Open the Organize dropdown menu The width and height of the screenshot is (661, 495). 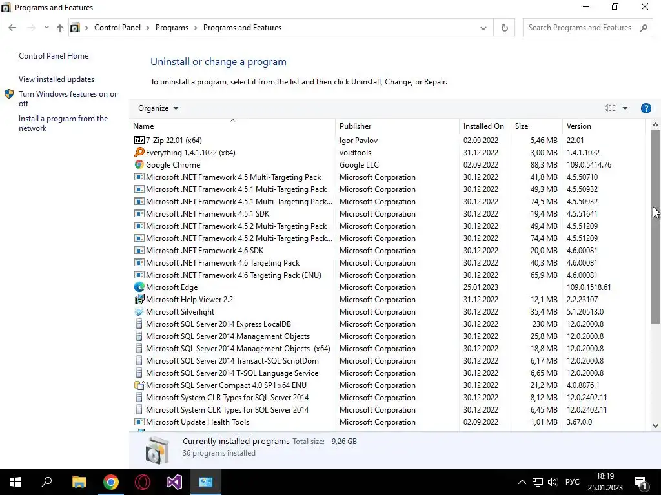[x=158, y=108]
